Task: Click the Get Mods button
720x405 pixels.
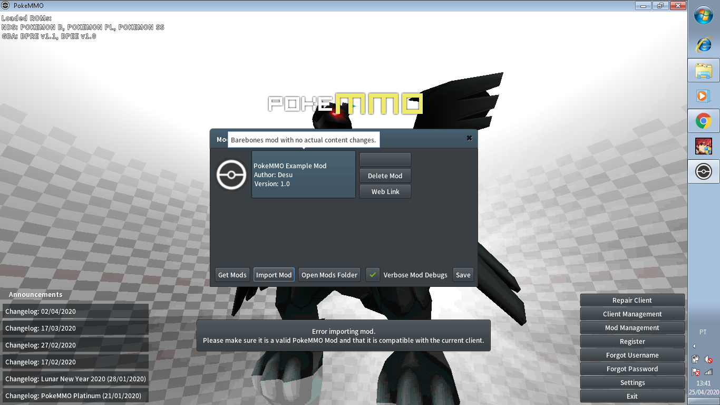Action: (x=232, y=275)
